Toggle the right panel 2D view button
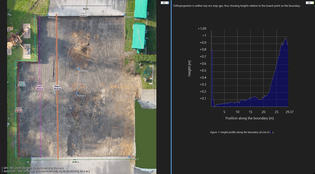 pyautogui.click(x=310, y=3)
